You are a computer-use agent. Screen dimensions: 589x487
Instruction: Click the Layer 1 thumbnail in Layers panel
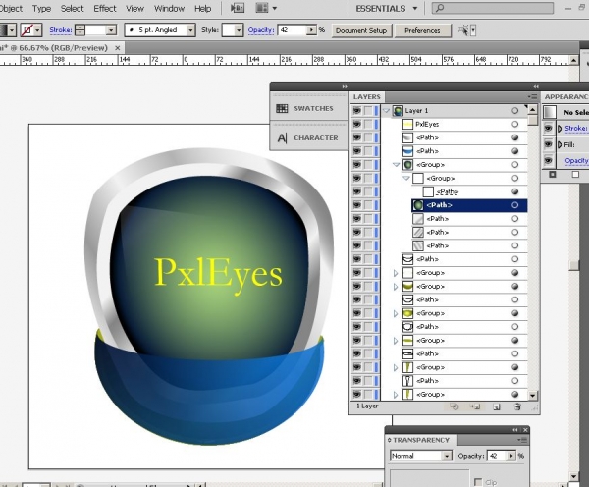click(398, 111)
